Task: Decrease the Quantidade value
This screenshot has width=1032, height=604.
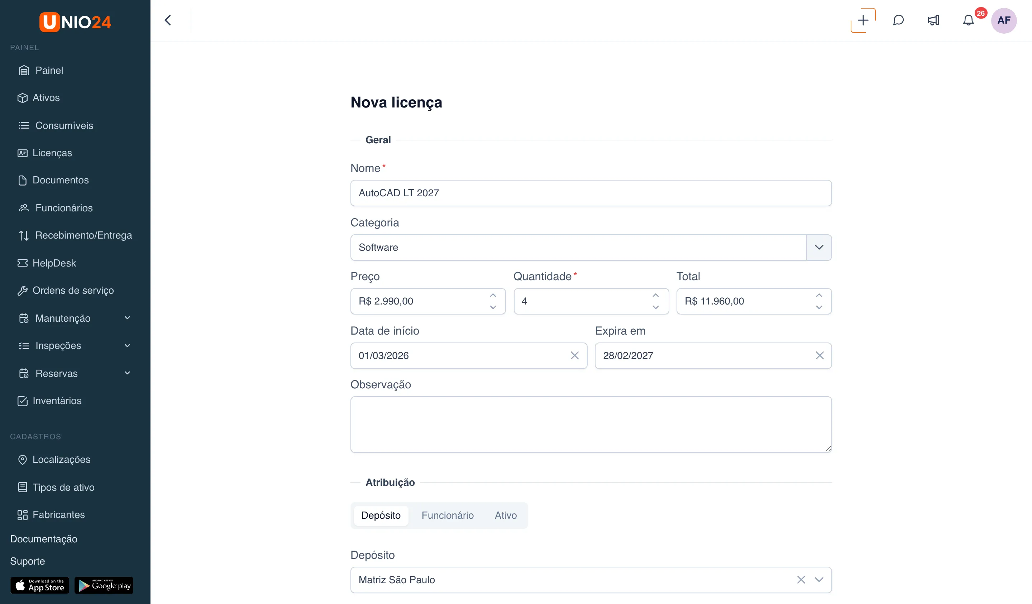Action: 656,307
